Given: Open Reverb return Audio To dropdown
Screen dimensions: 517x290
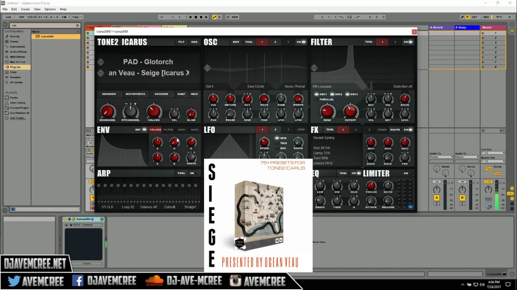Looking at the screenshot, I should [441, 157].
